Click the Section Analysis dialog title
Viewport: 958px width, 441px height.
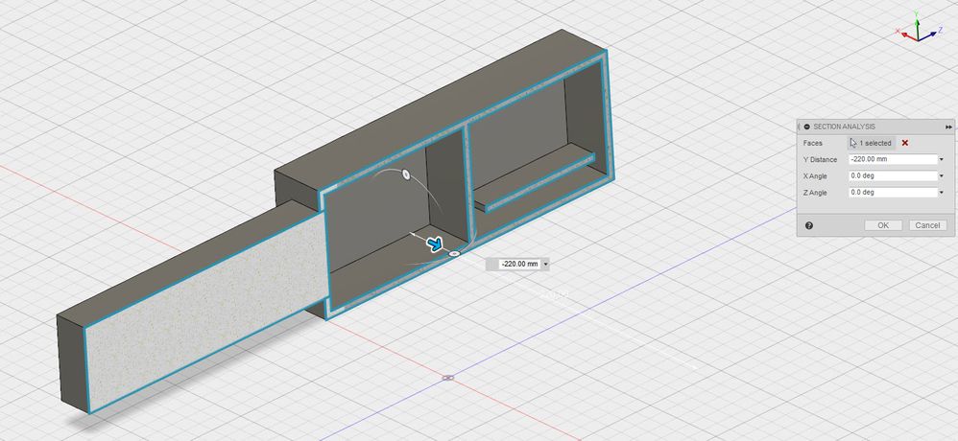tap(844, 127)
